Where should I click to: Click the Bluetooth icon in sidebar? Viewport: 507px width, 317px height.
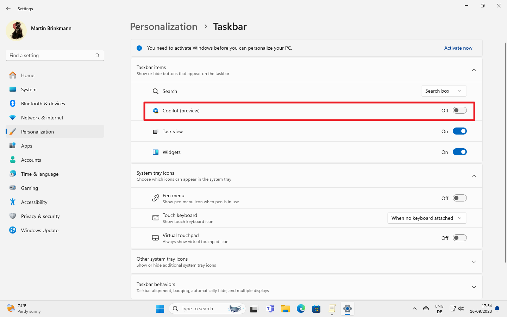(13, 104)
